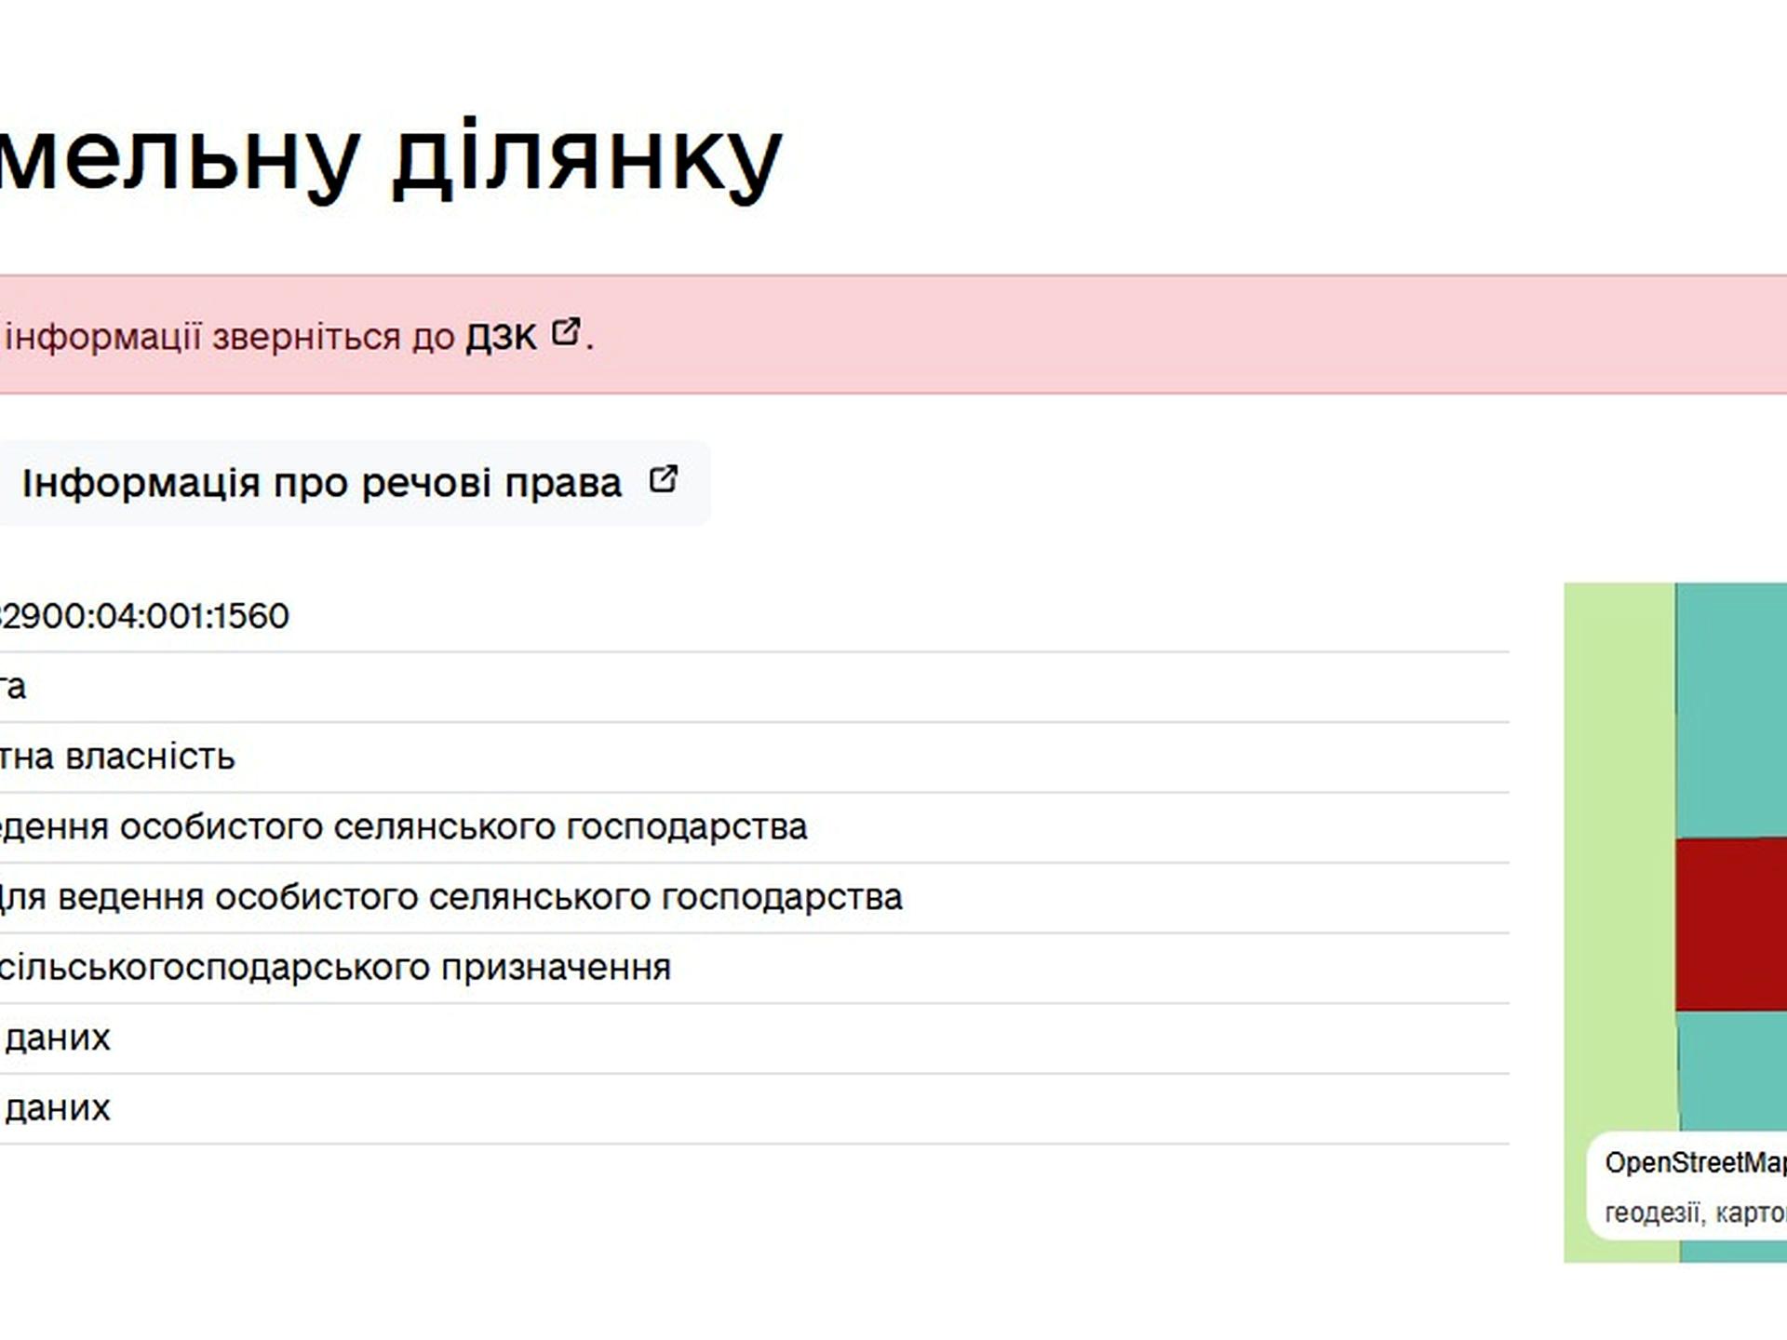Click the pink alert banner
The height and width of the screenshot is (1340, 1787).
click(1117, 335)
